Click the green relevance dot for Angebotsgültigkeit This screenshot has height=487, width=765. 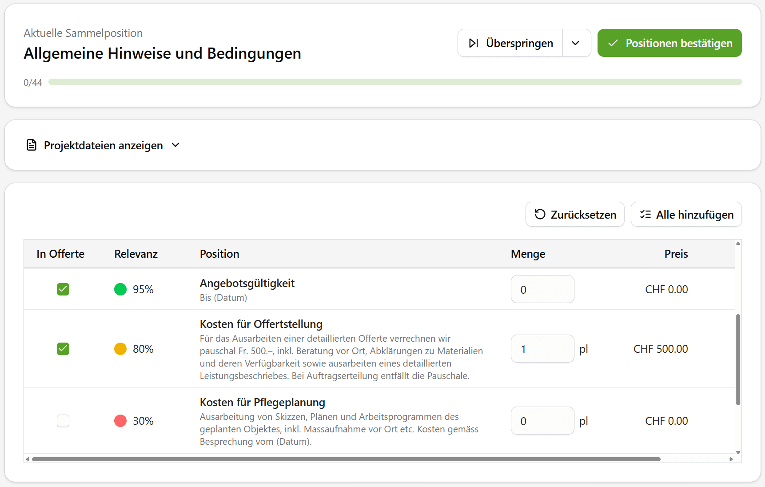(120, 289)
